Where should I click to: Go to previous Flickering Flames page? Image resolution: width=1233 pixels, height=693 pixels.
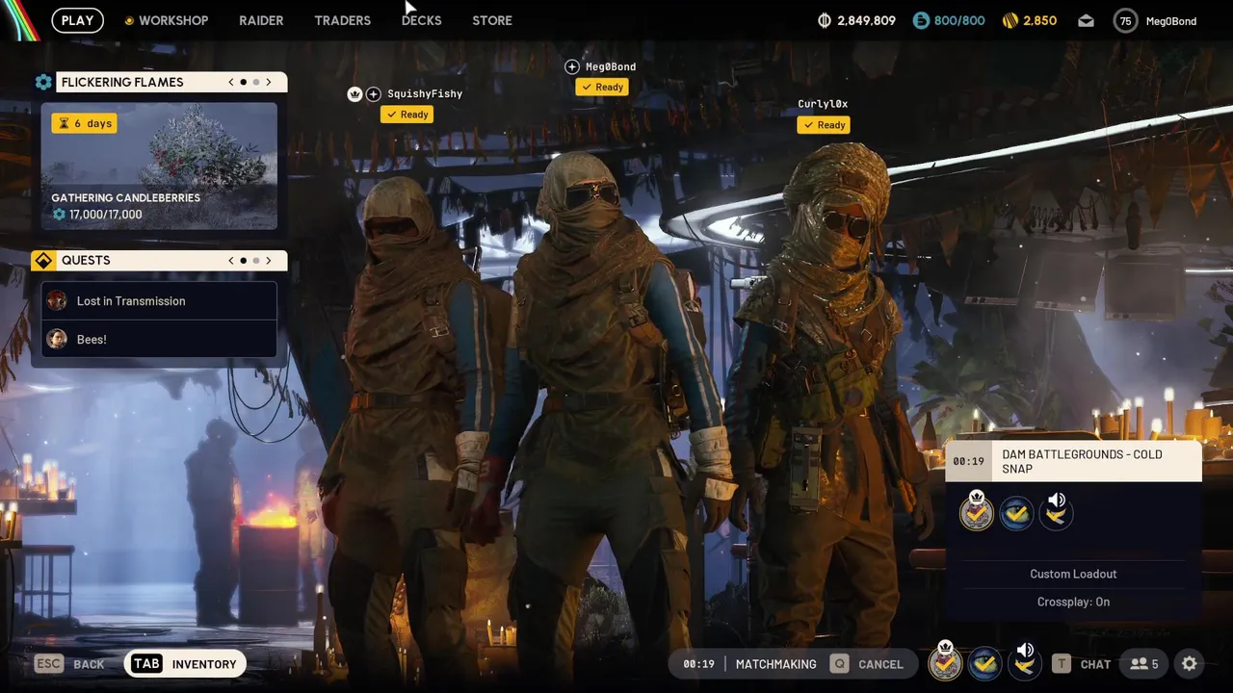(231, 82)
